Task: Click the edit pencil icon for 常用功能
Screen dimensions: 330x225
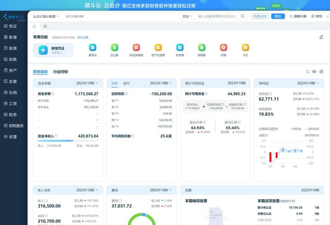Action: pos(321,37)
